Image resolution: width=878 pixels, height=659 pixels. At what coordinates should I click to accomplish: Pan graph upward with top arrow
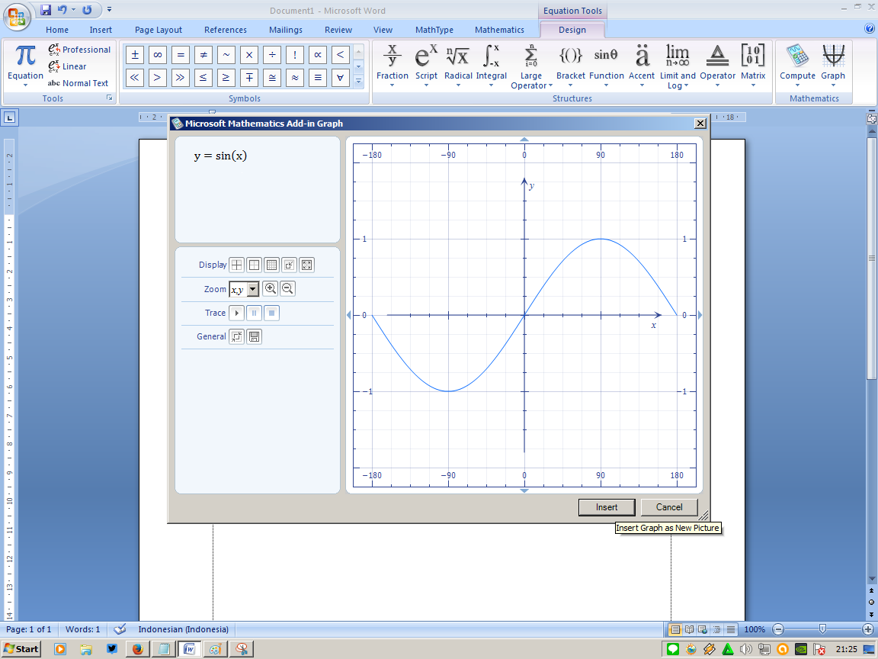coord(524,139)
